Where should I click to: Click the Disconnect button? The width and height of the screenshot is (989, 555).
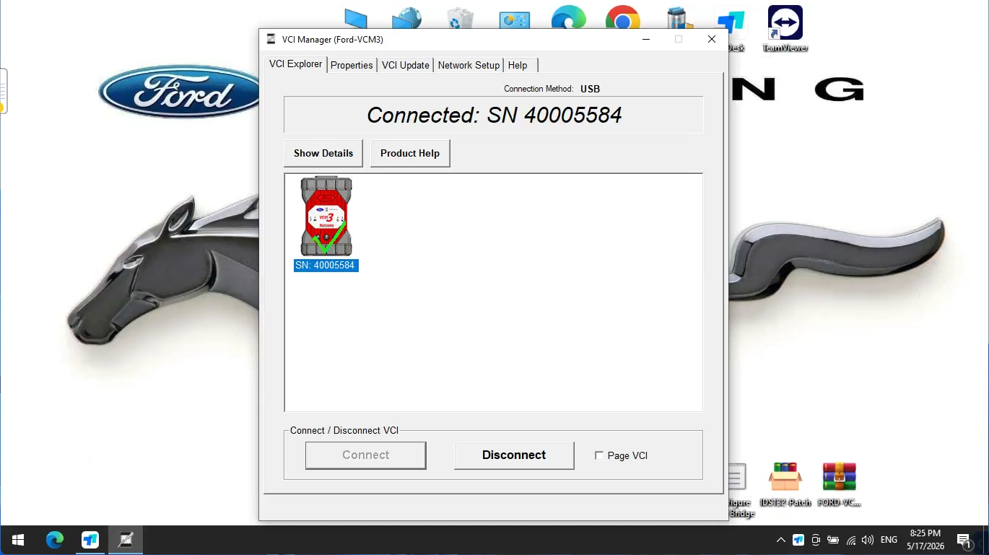pos(514,455)
